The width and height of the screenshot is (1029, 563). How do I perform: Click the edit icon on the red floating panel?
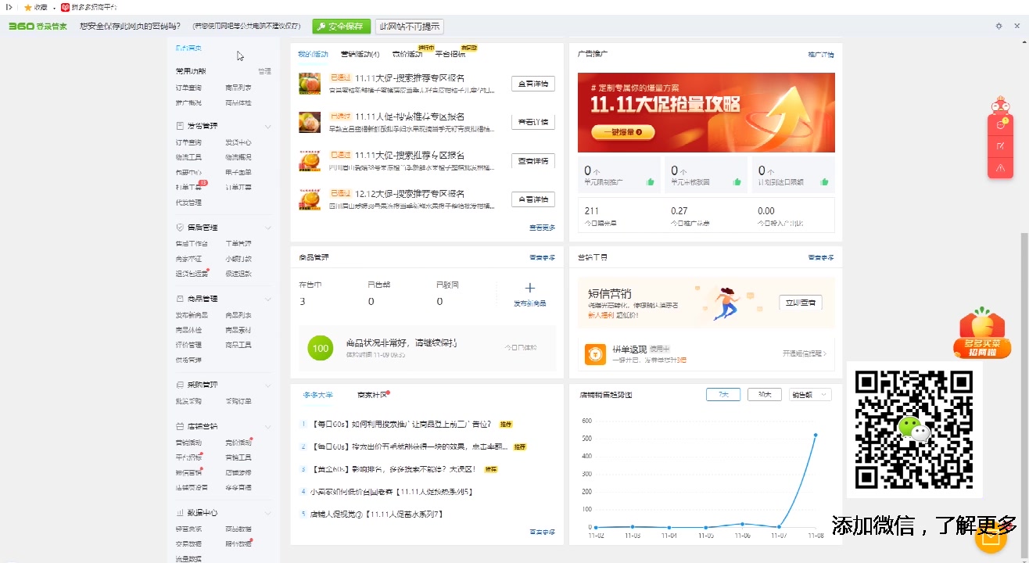pos(1001,146)
